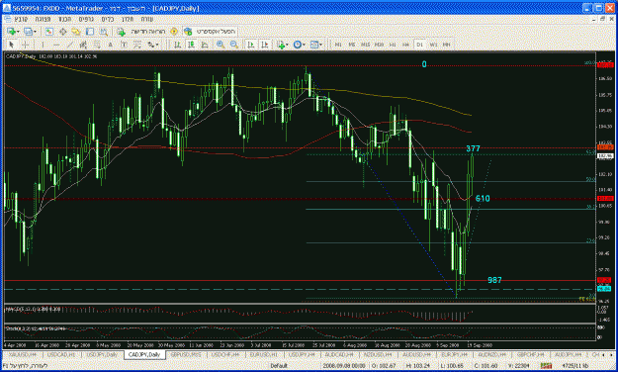
Task: Toggle the Expert Advisors button (הפעל אקספרט)
Action: click(x=211, y=32)
